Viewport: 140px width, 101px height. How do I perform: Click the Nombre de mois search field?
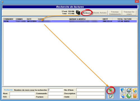coord(55,90)
